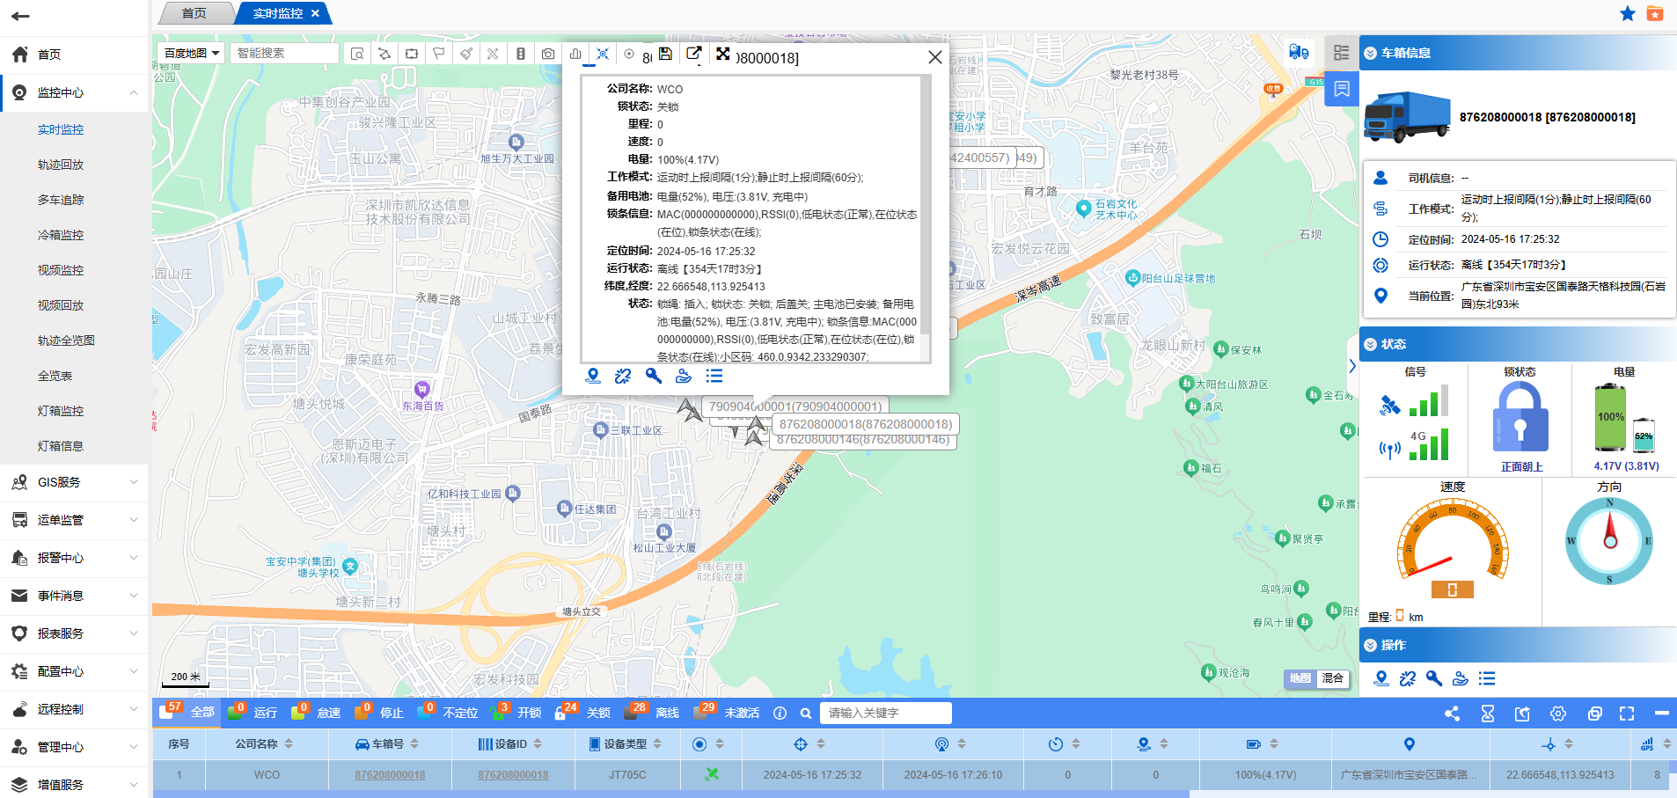Switch map to 地图 standard view
Viewport: 1677px width, 798px height.
(1300, 678)
